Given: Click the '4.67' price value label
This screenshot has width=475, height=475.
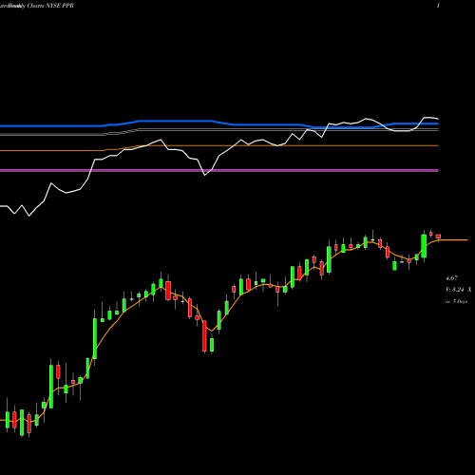Looking at the screenshot, I should 451,278.
